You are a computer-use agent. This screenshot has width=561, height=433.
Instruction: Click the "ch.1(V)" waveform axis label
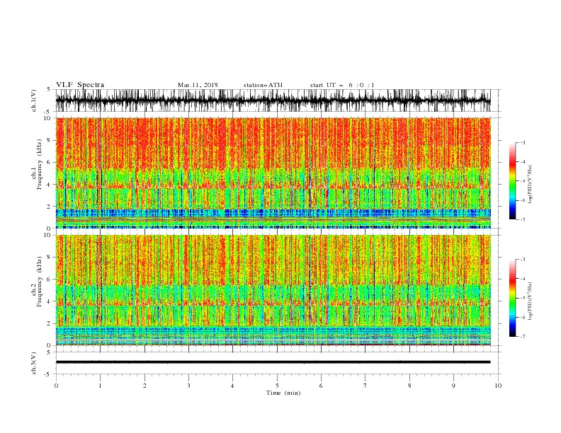click(34, 100)
